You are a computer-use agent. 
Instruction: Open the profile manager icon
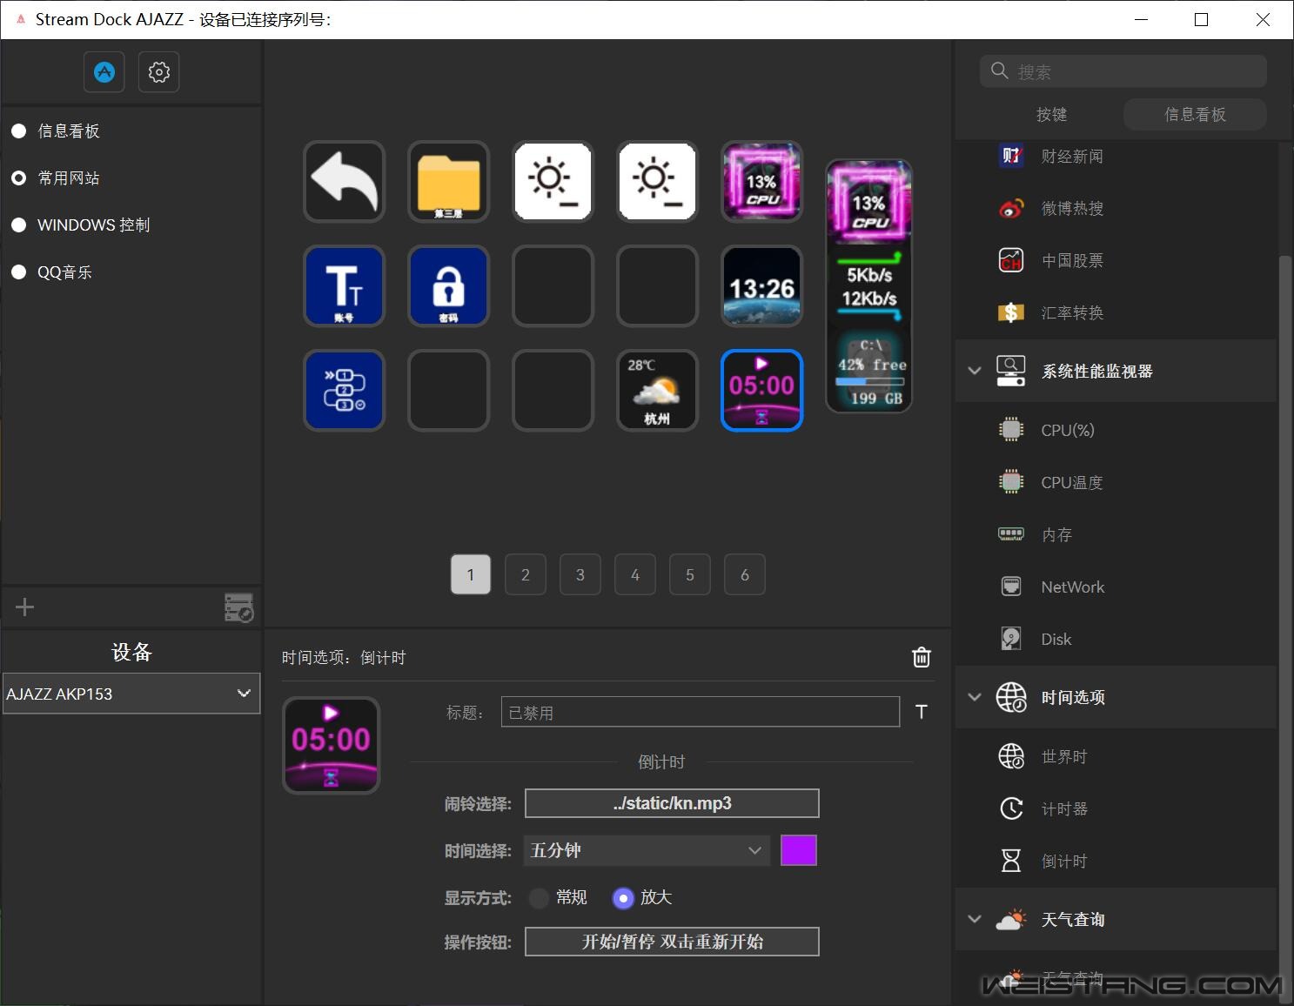(x=238, y=607)
